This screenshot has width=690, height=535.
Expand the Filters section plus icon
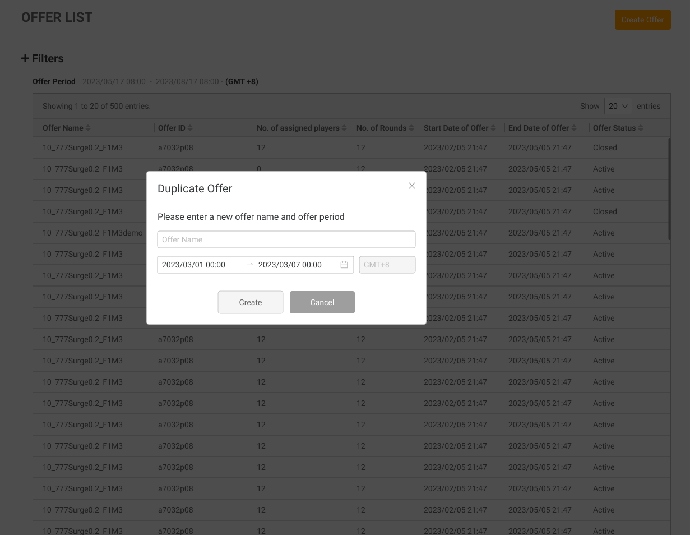[25, 59]
